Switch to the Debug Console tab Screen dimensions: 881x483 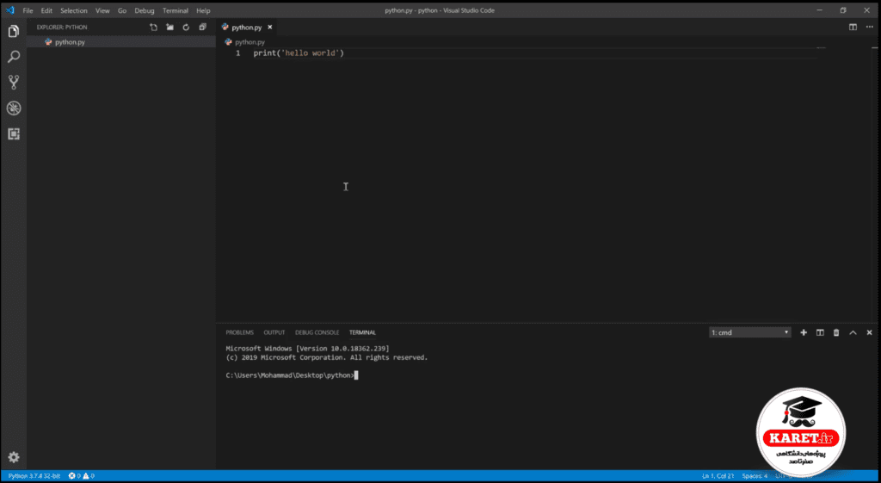point(317,332)
